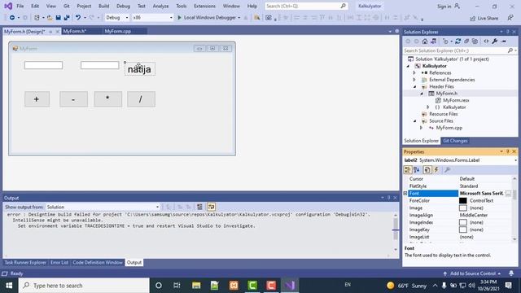This screenshot has height=293, width=521.
Task: Click Collapse All icon in Solution Explorer
Action: point(466,42)
